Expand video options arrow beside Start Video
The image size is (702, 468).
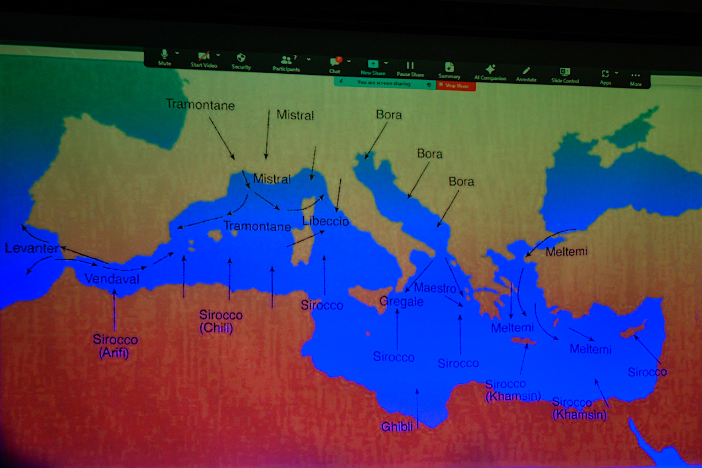[218, 55]
